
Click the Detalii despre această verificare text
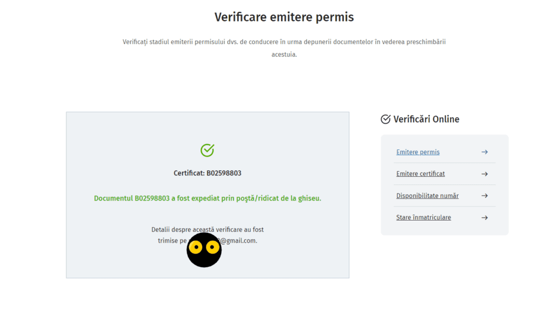pos(207,229)
